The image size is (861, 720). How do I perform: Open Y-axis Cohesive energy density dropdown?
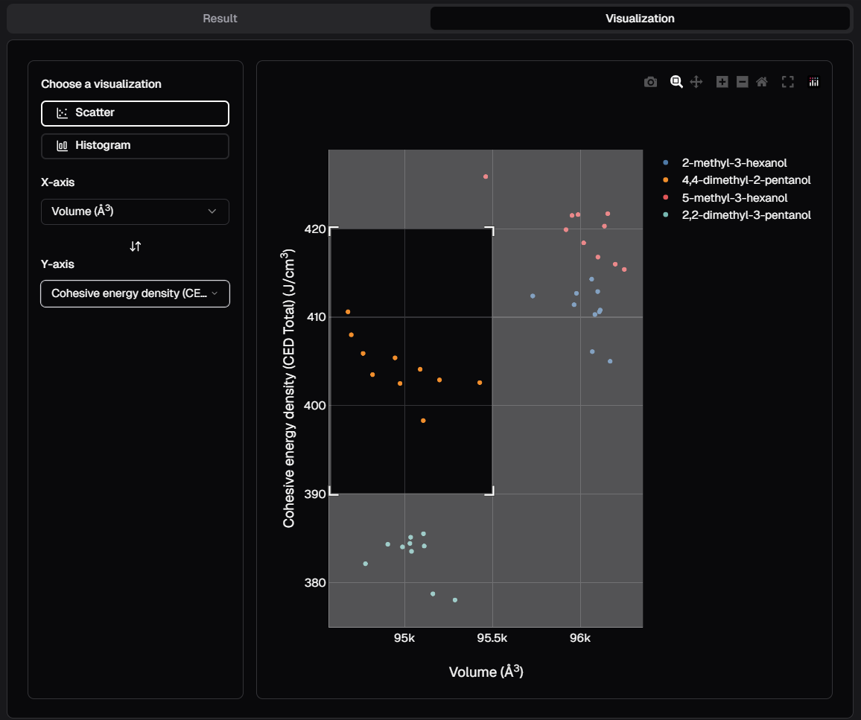click(135, 293)
